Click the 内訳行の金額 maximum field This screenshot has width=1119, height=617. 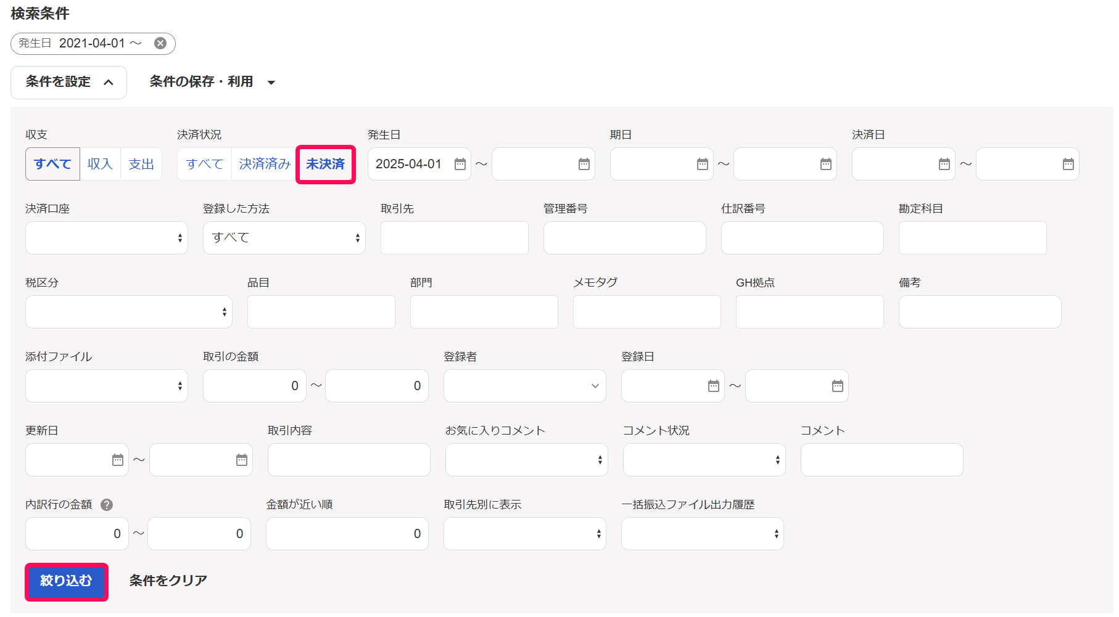[x=199, y=534]
